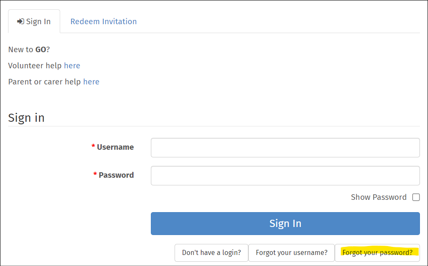Click the bold Password field label

click(x=116, y=175)
